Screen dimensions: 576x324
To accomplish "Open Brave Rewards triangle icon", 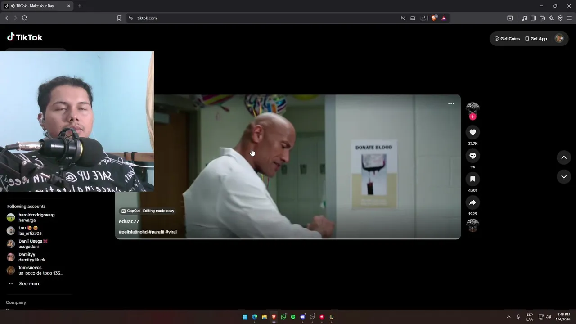I will [x=444, y=18].
